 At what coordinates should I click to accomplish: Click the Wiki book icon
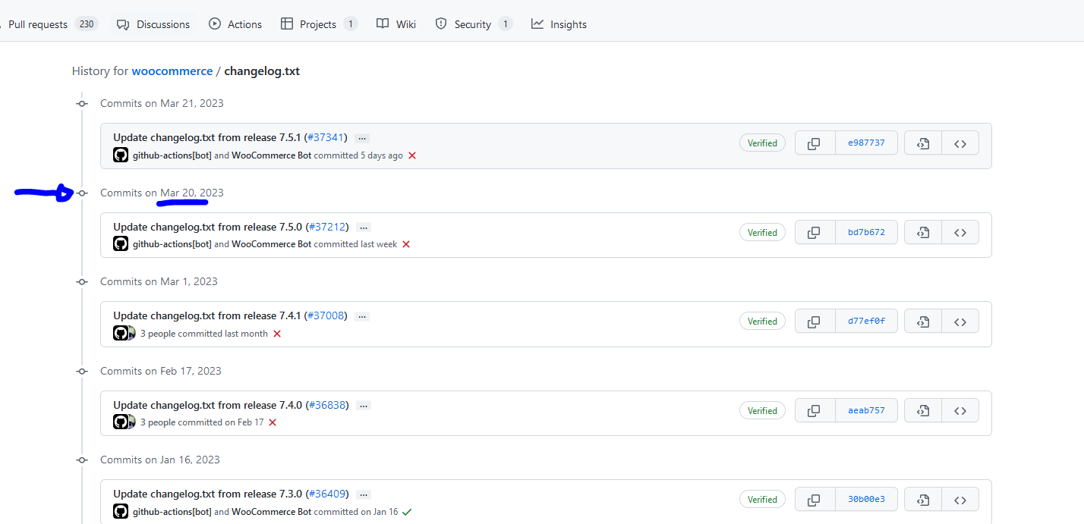382,24
